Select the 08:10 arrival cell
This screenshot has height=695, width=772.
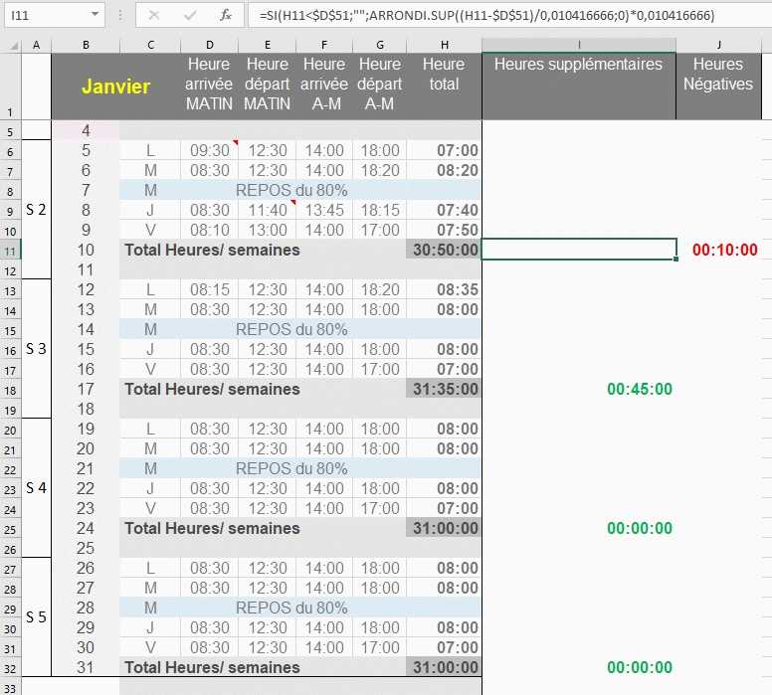pos(210,230)
